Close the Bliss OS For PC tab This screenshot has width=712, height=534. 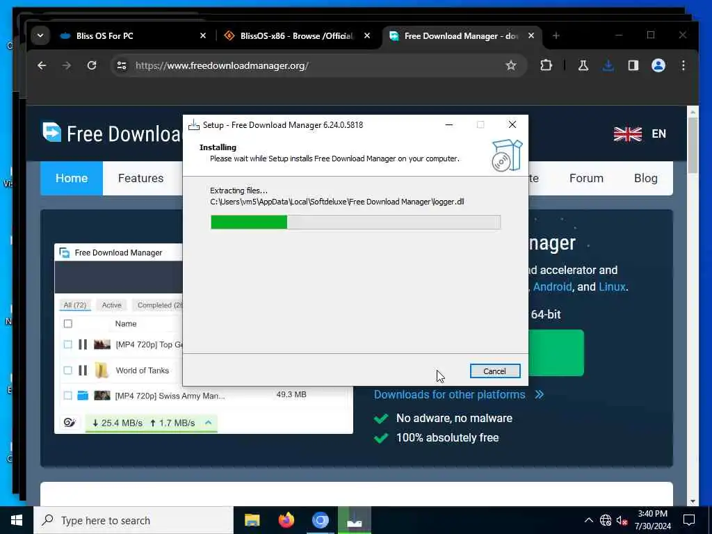(203, 35)
